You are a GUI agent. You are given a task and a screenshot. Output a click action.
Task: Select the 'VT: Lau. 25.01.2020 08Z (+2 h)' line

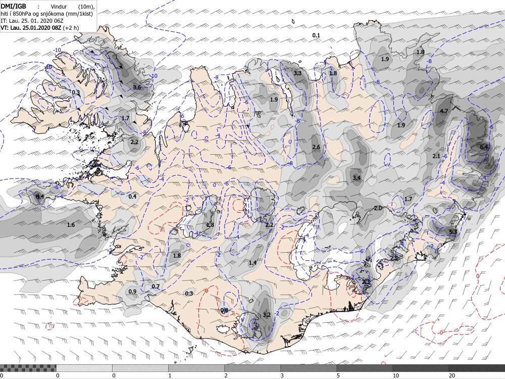pos(39,28)
